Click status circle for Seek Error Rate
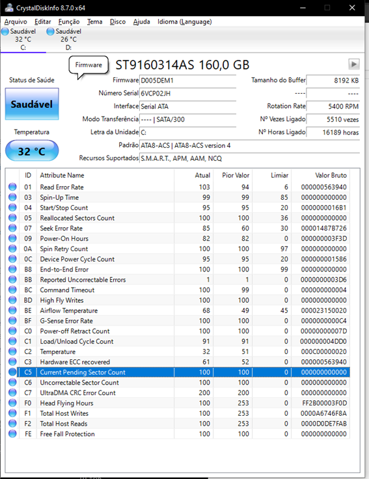The height and width of the screenshot is (479, 369). pos(12,228)
